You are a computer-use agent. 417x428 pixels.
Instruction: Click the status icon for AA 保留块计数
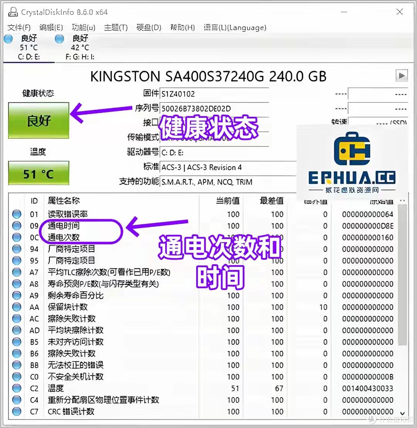pyautogui.click(x=17, y=307)
